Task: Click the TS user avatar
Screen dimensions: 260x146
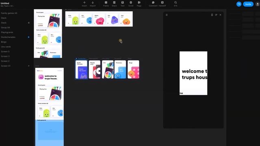Action: (239, 4)
